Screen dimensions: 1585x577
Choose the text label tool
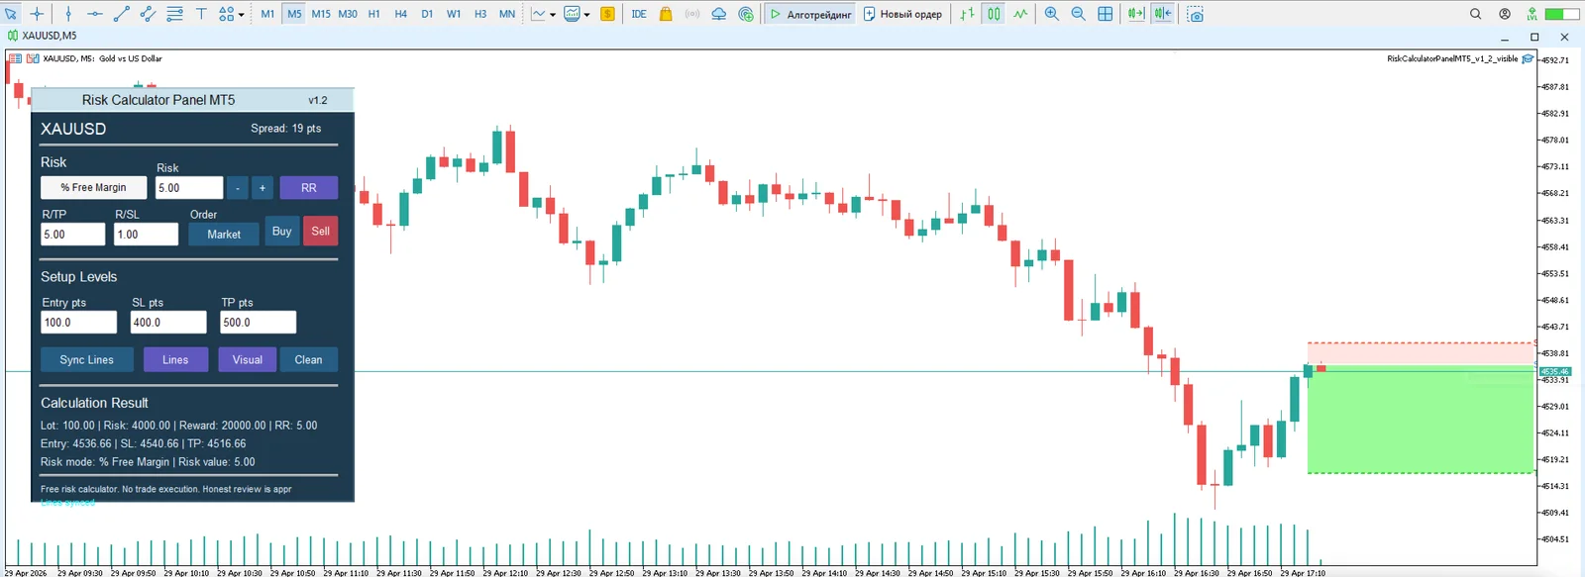click(x=201, y=14)
